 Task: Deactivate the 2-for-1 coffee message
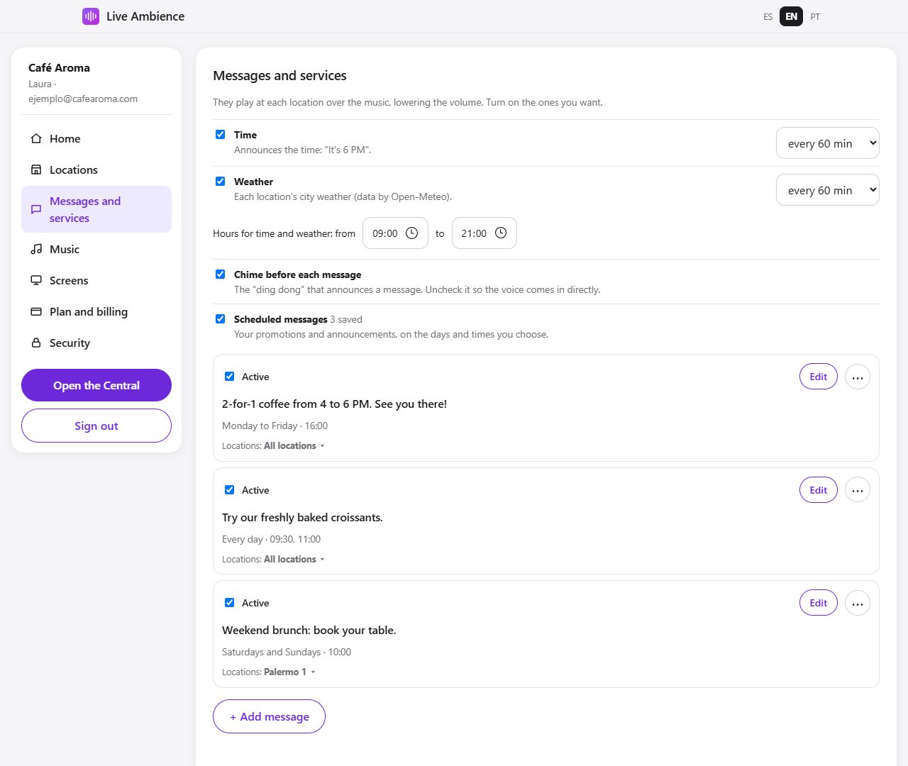[230, 377]
